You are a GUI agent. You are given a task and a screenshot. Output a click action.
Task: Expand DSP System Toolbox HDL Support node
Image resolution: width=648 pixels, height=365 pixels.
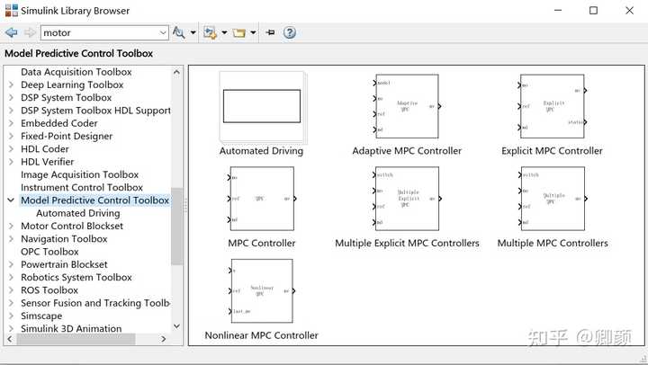[11, 111]
